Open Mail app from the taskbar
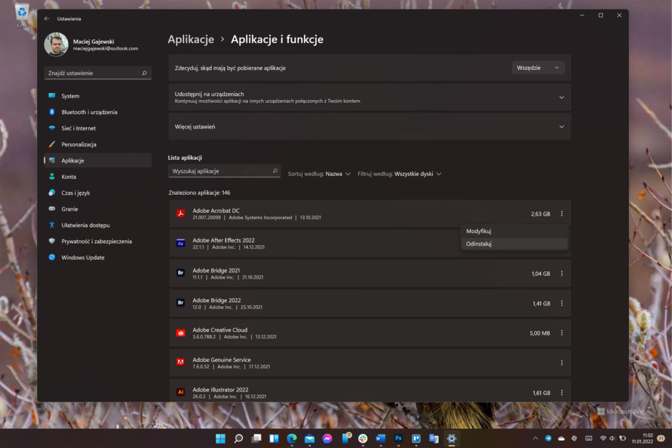 [x=309, y=439]
